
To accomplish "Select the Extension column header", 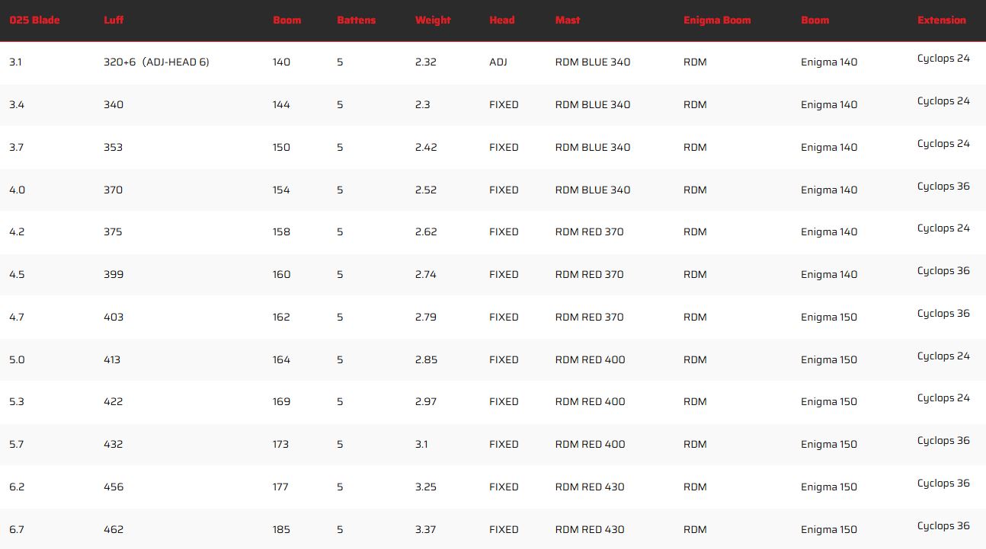I will pyautogui.click(x=941, y=20).
